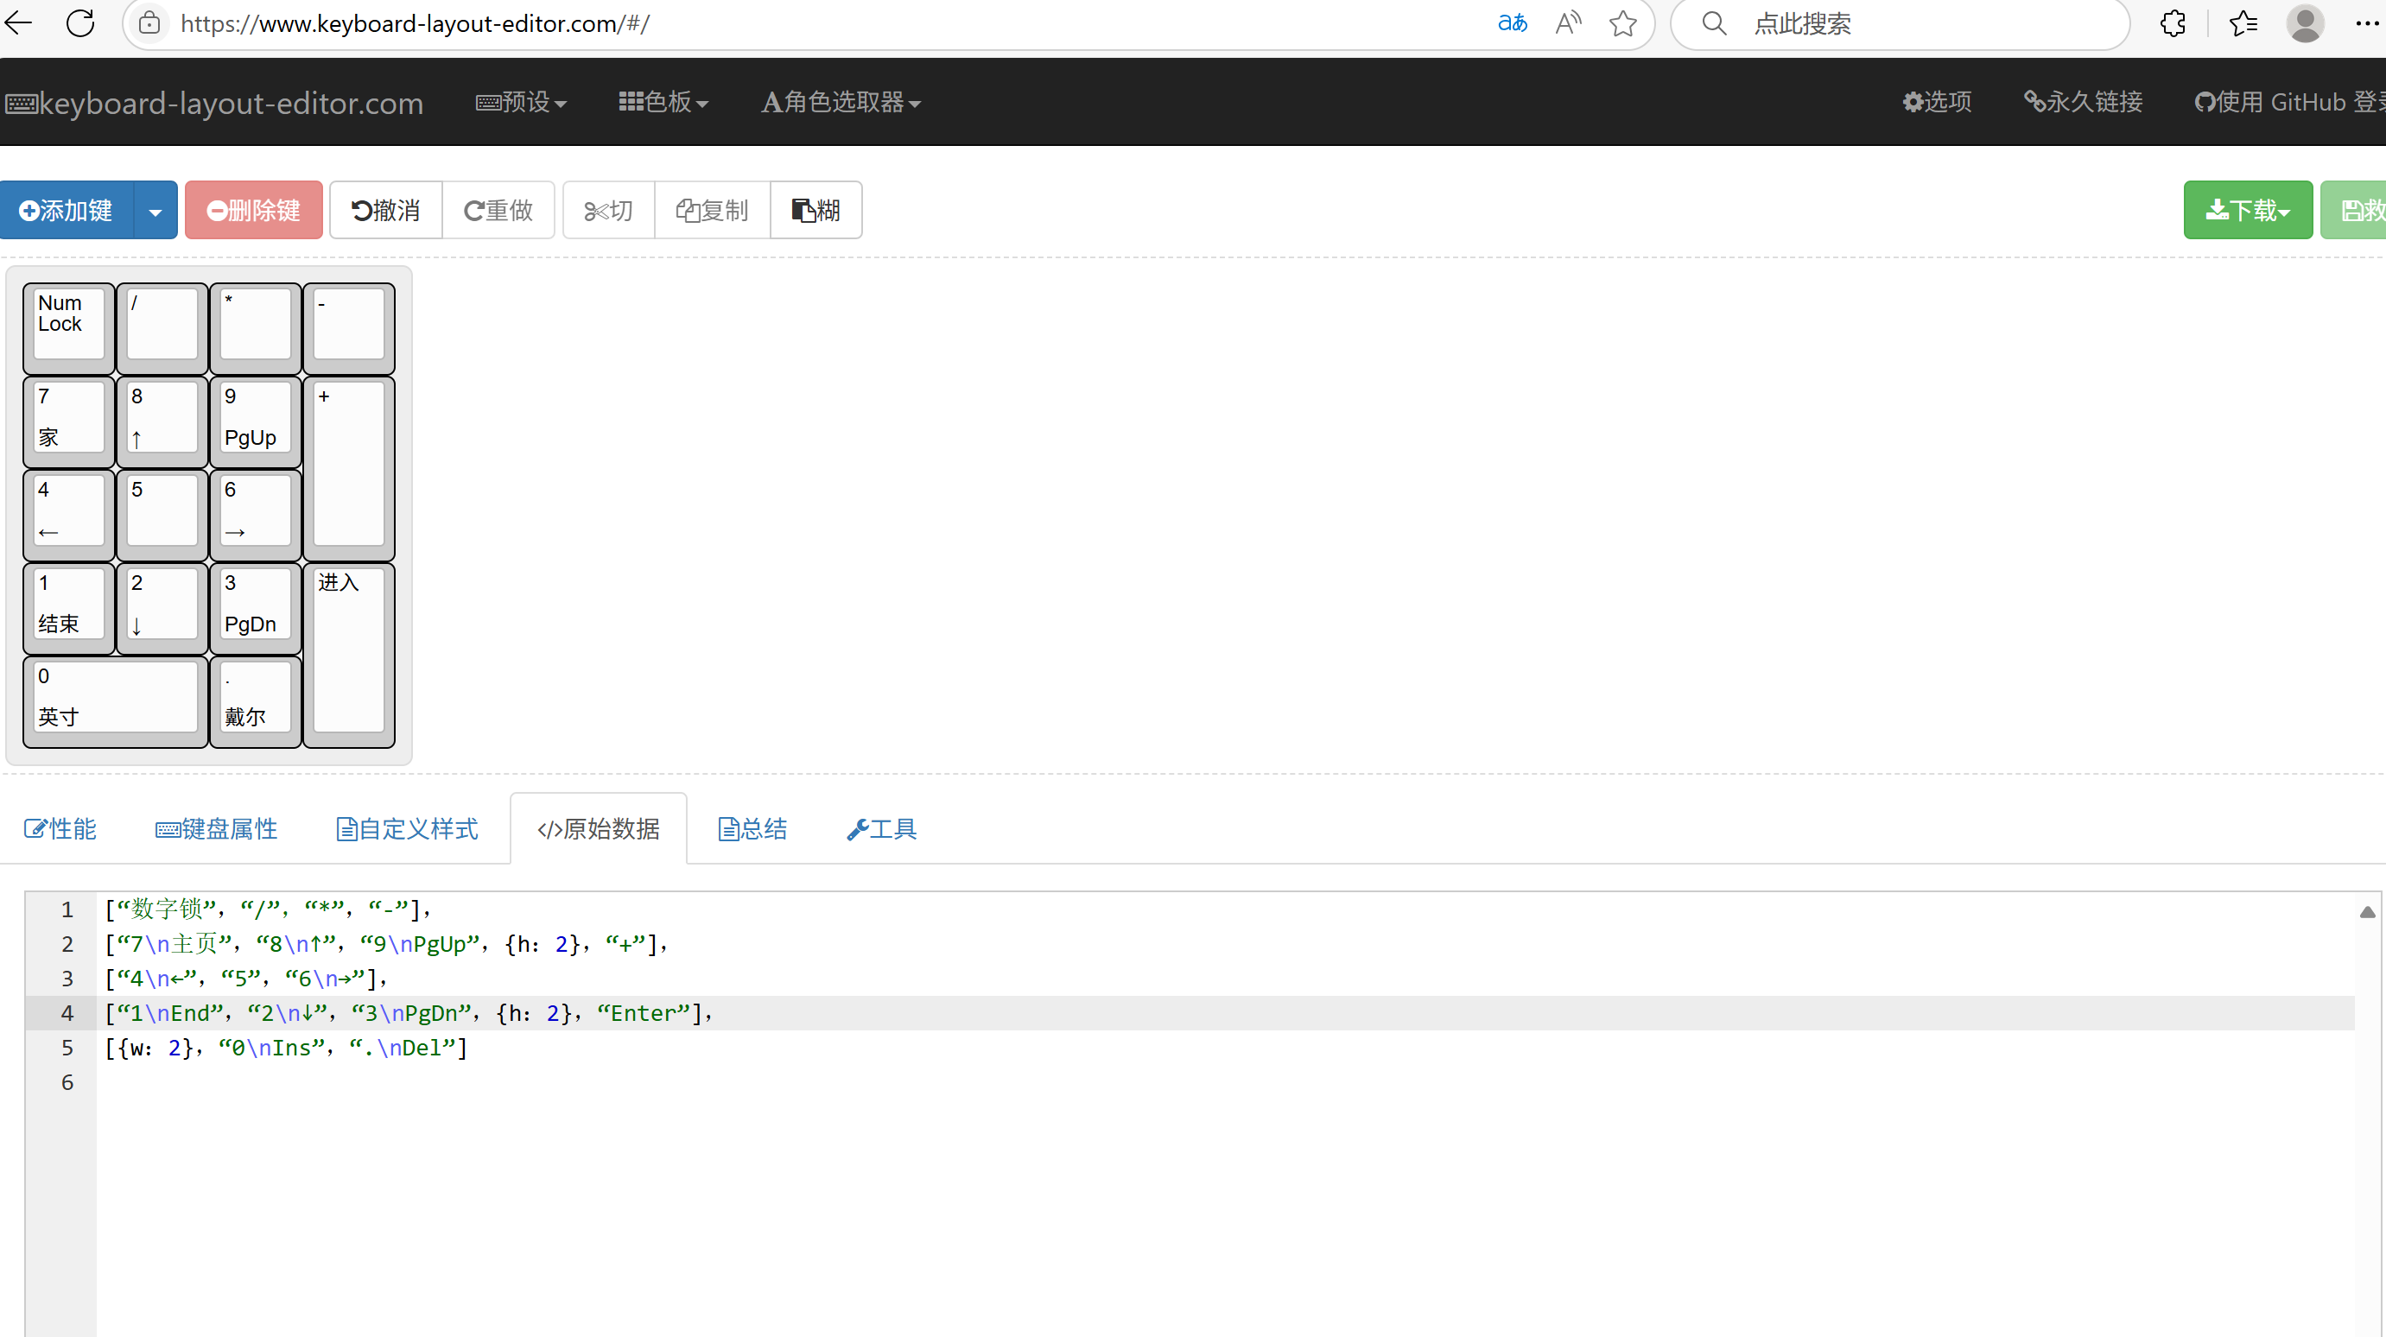Image resolution: width=2386 pixels, height=1337 pixels.
Task: Click the browser refresh icon
Action: 80,23
